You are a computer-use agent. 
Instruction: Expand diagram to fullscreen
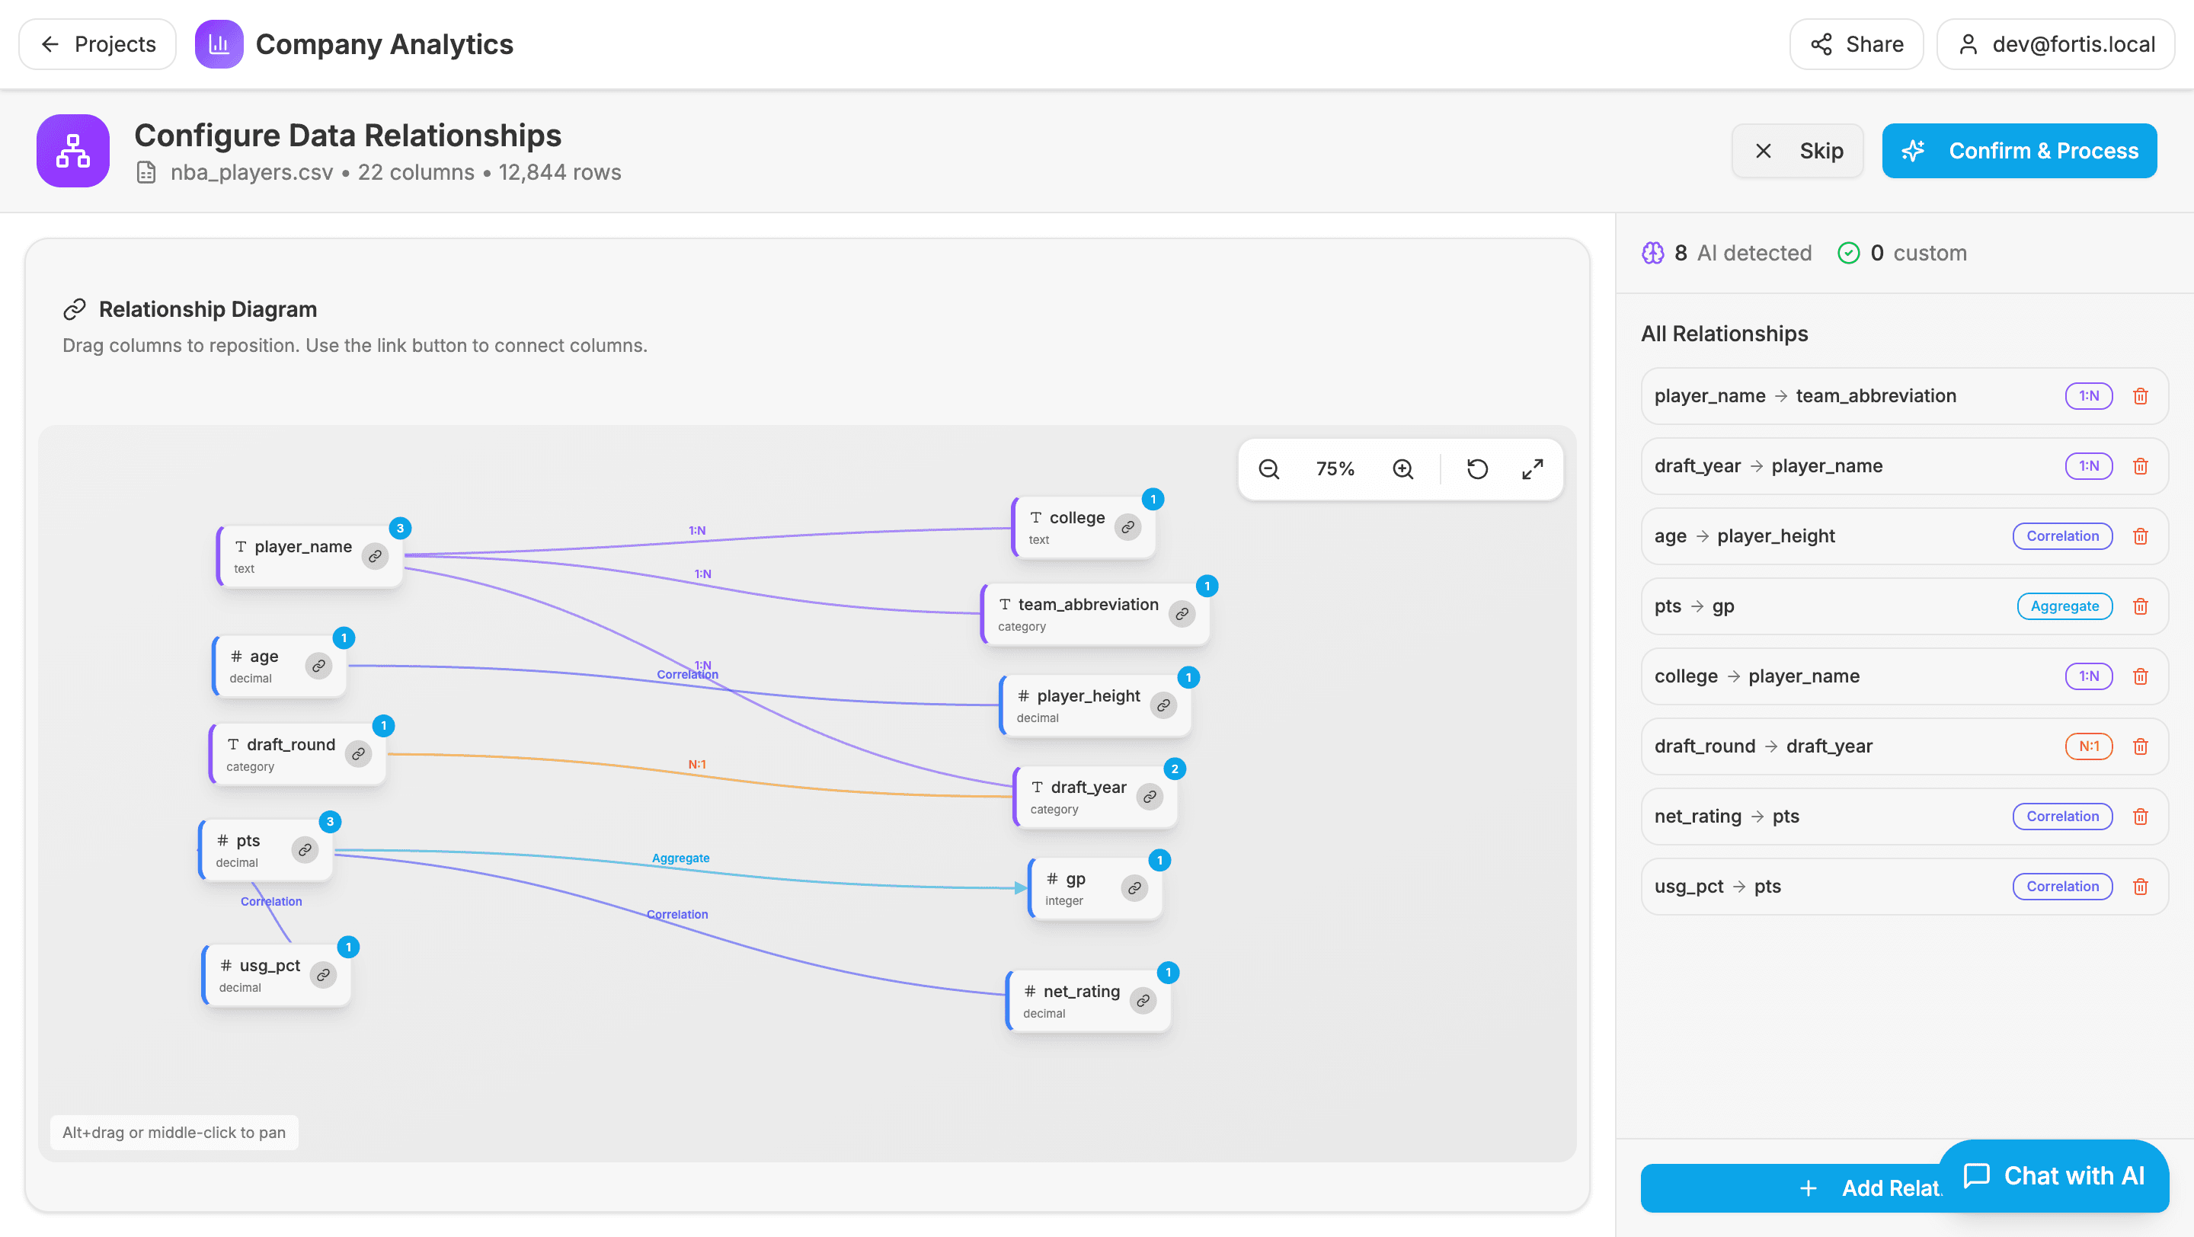1532,469
